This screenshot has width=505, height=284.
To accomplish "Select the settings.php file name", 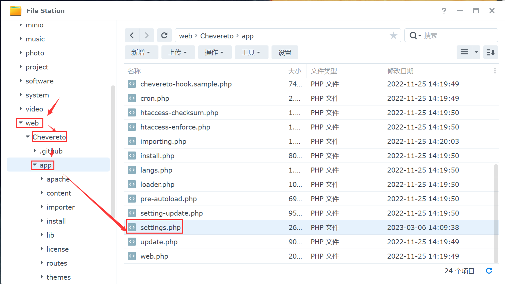I will click(160, 228).
